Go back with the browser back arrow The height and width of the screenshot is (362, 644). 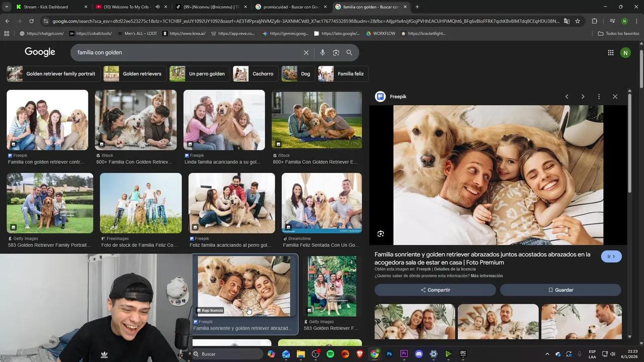(7, 21)
